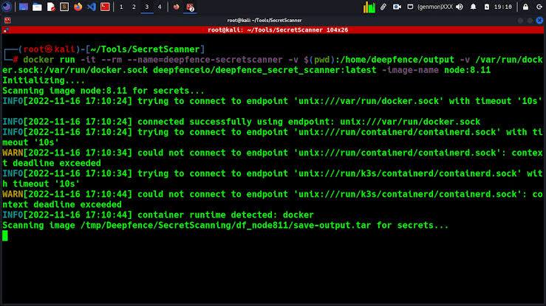Open the CPU graph monitor
This screenshot has height=306, width=546.
[x=369, y=7]
